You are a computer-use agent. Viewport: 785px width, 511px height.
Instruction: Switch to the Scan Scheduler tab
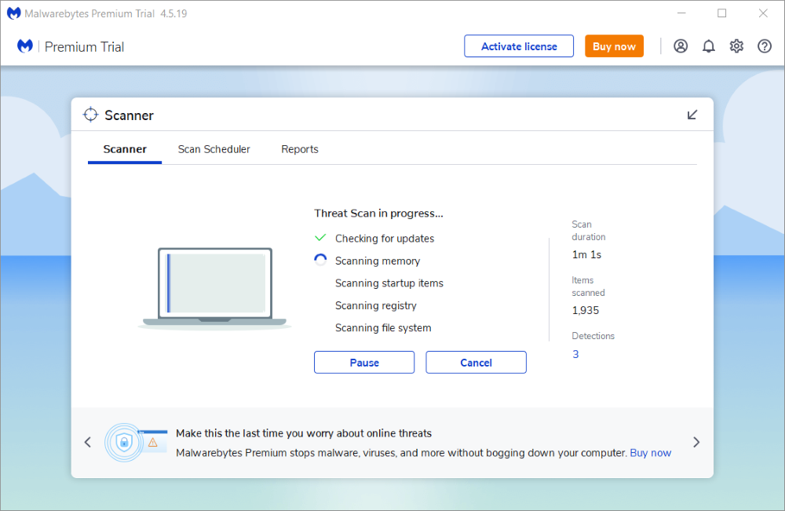coord(214,149)
